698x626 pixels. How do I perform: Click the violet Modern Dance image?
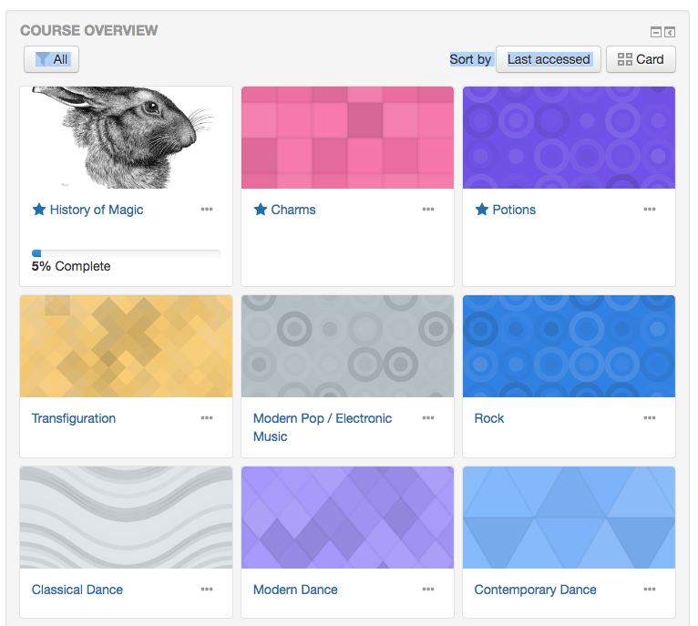(348, 518)
